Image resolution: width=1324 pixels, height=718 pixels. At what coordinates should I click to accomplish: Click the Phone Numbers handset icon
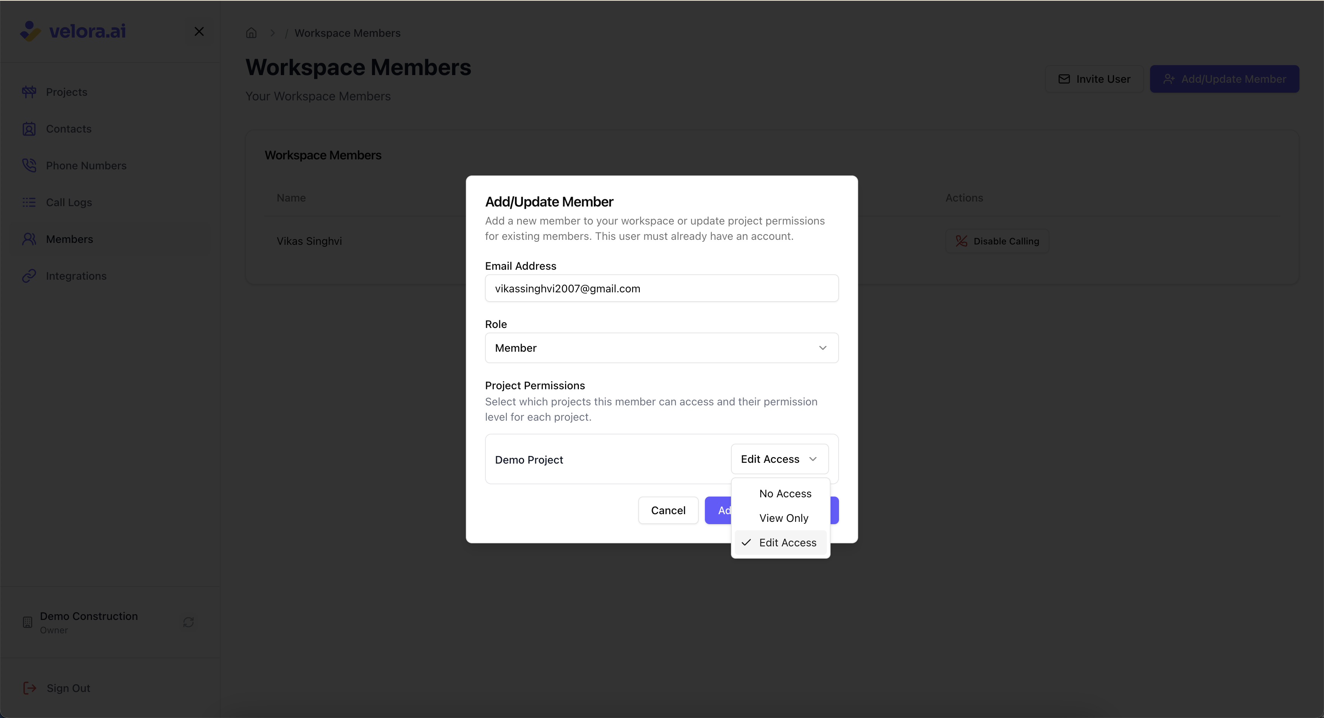click(29, 166)
